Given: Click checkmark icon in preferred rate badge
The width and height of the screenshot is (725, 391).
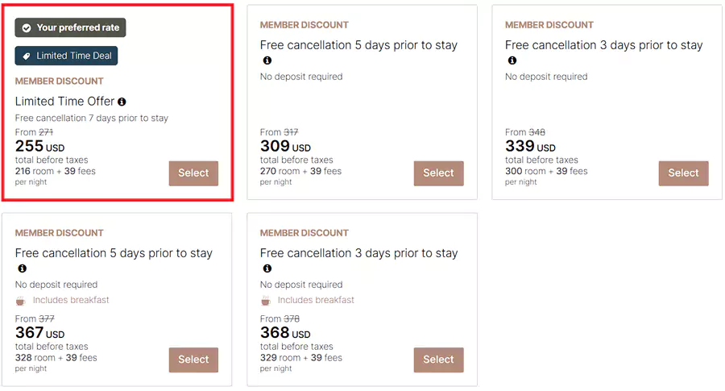Looking at the screenshot, I should tap(27, 28).
